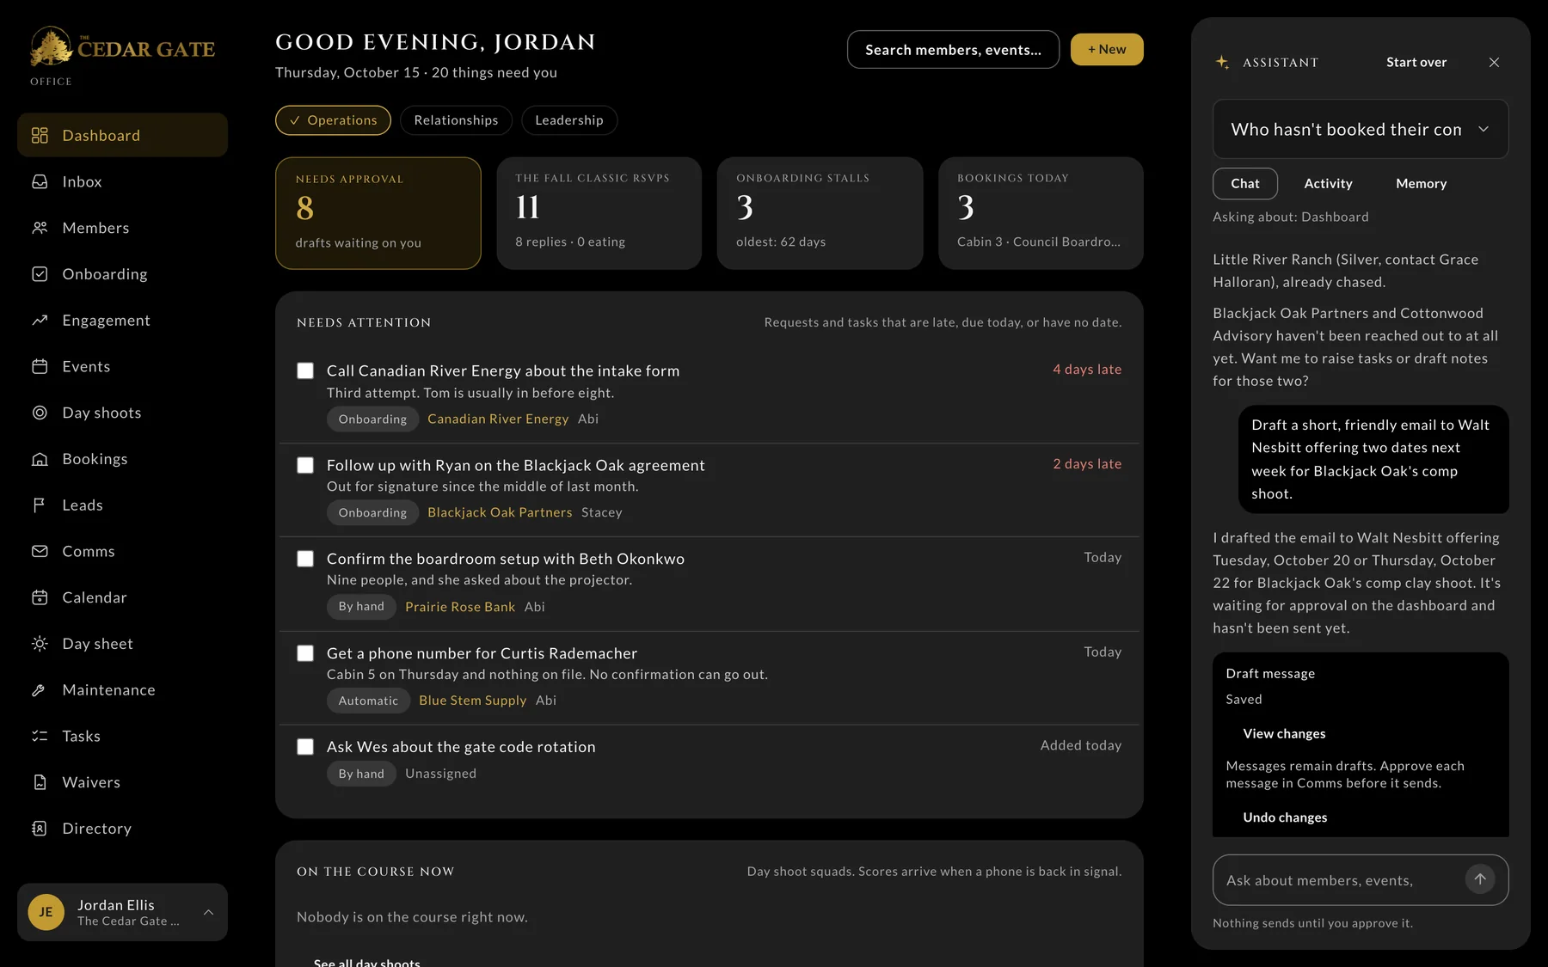
Task: Open Leads via the flag icon
Action: (40, 505)
